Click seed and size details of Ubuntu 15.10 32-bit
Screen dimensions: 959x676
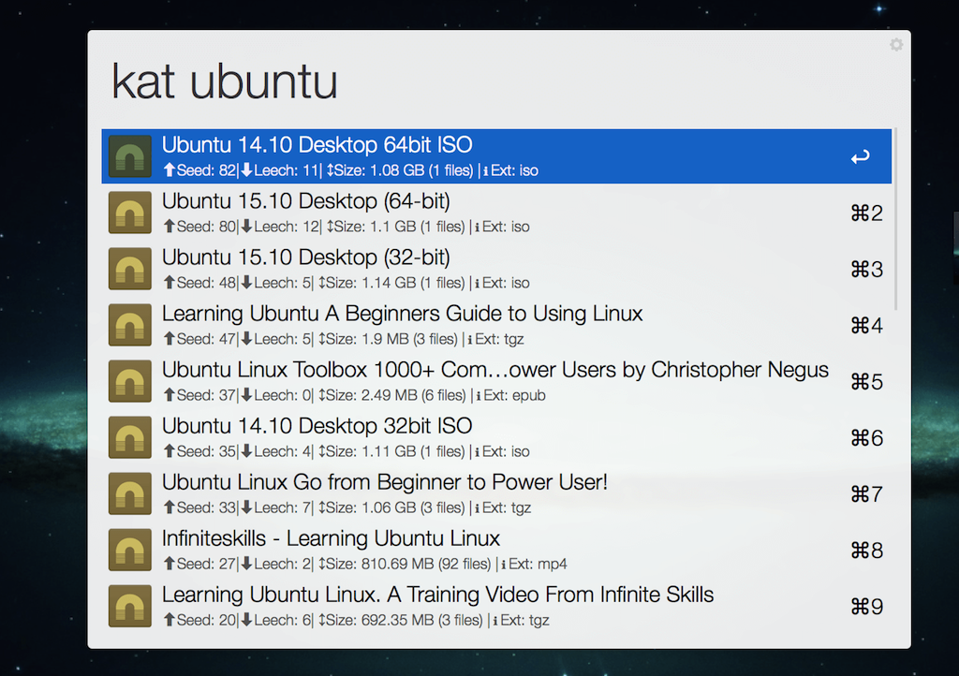tap(346, 283)
